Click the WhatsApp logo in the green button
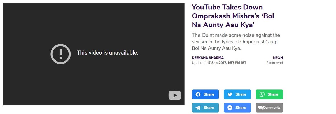Screen dimensions: 336x114 click(262, 94)
